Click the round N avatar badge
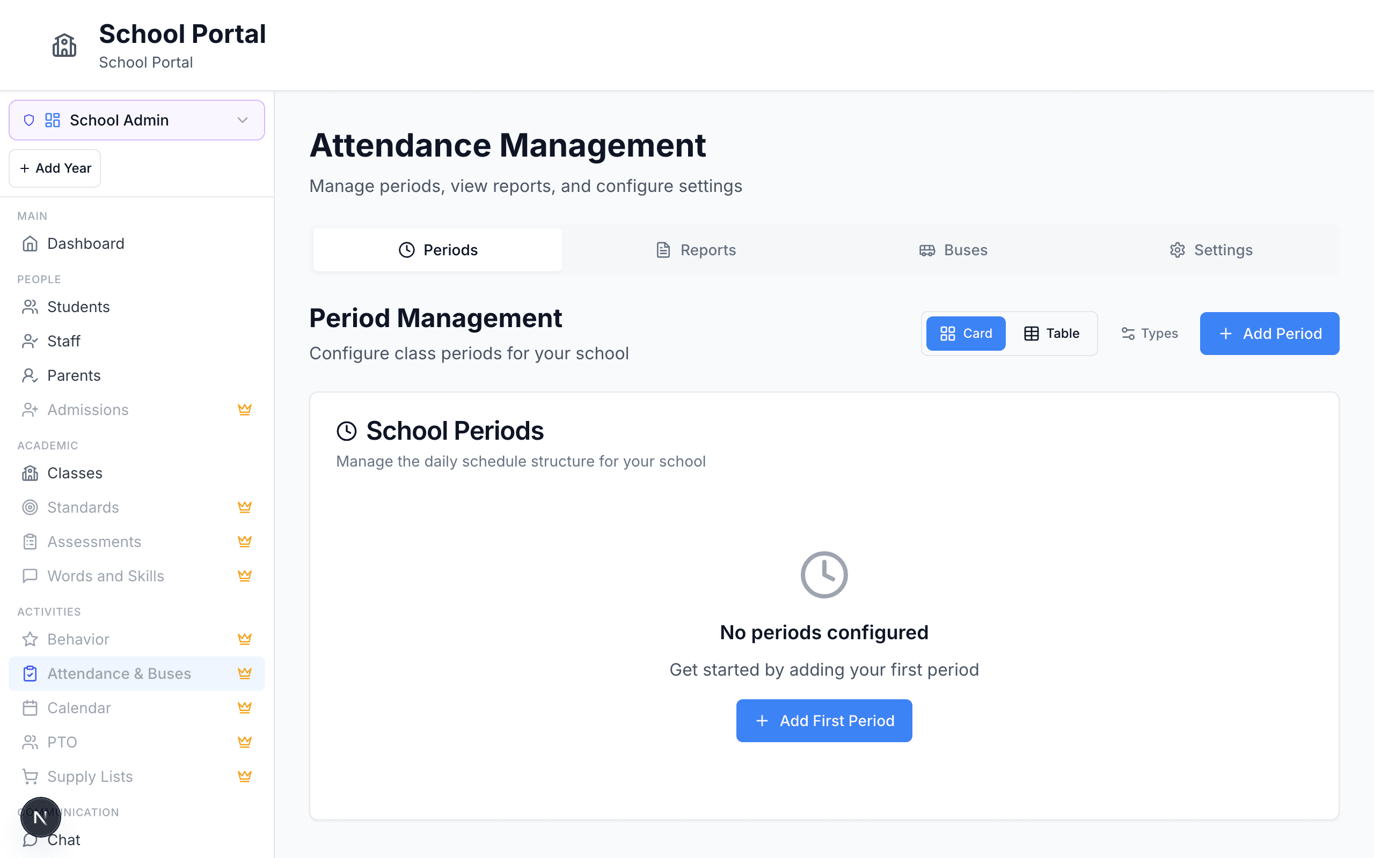The image size is (1374, 858). [40, 817]
